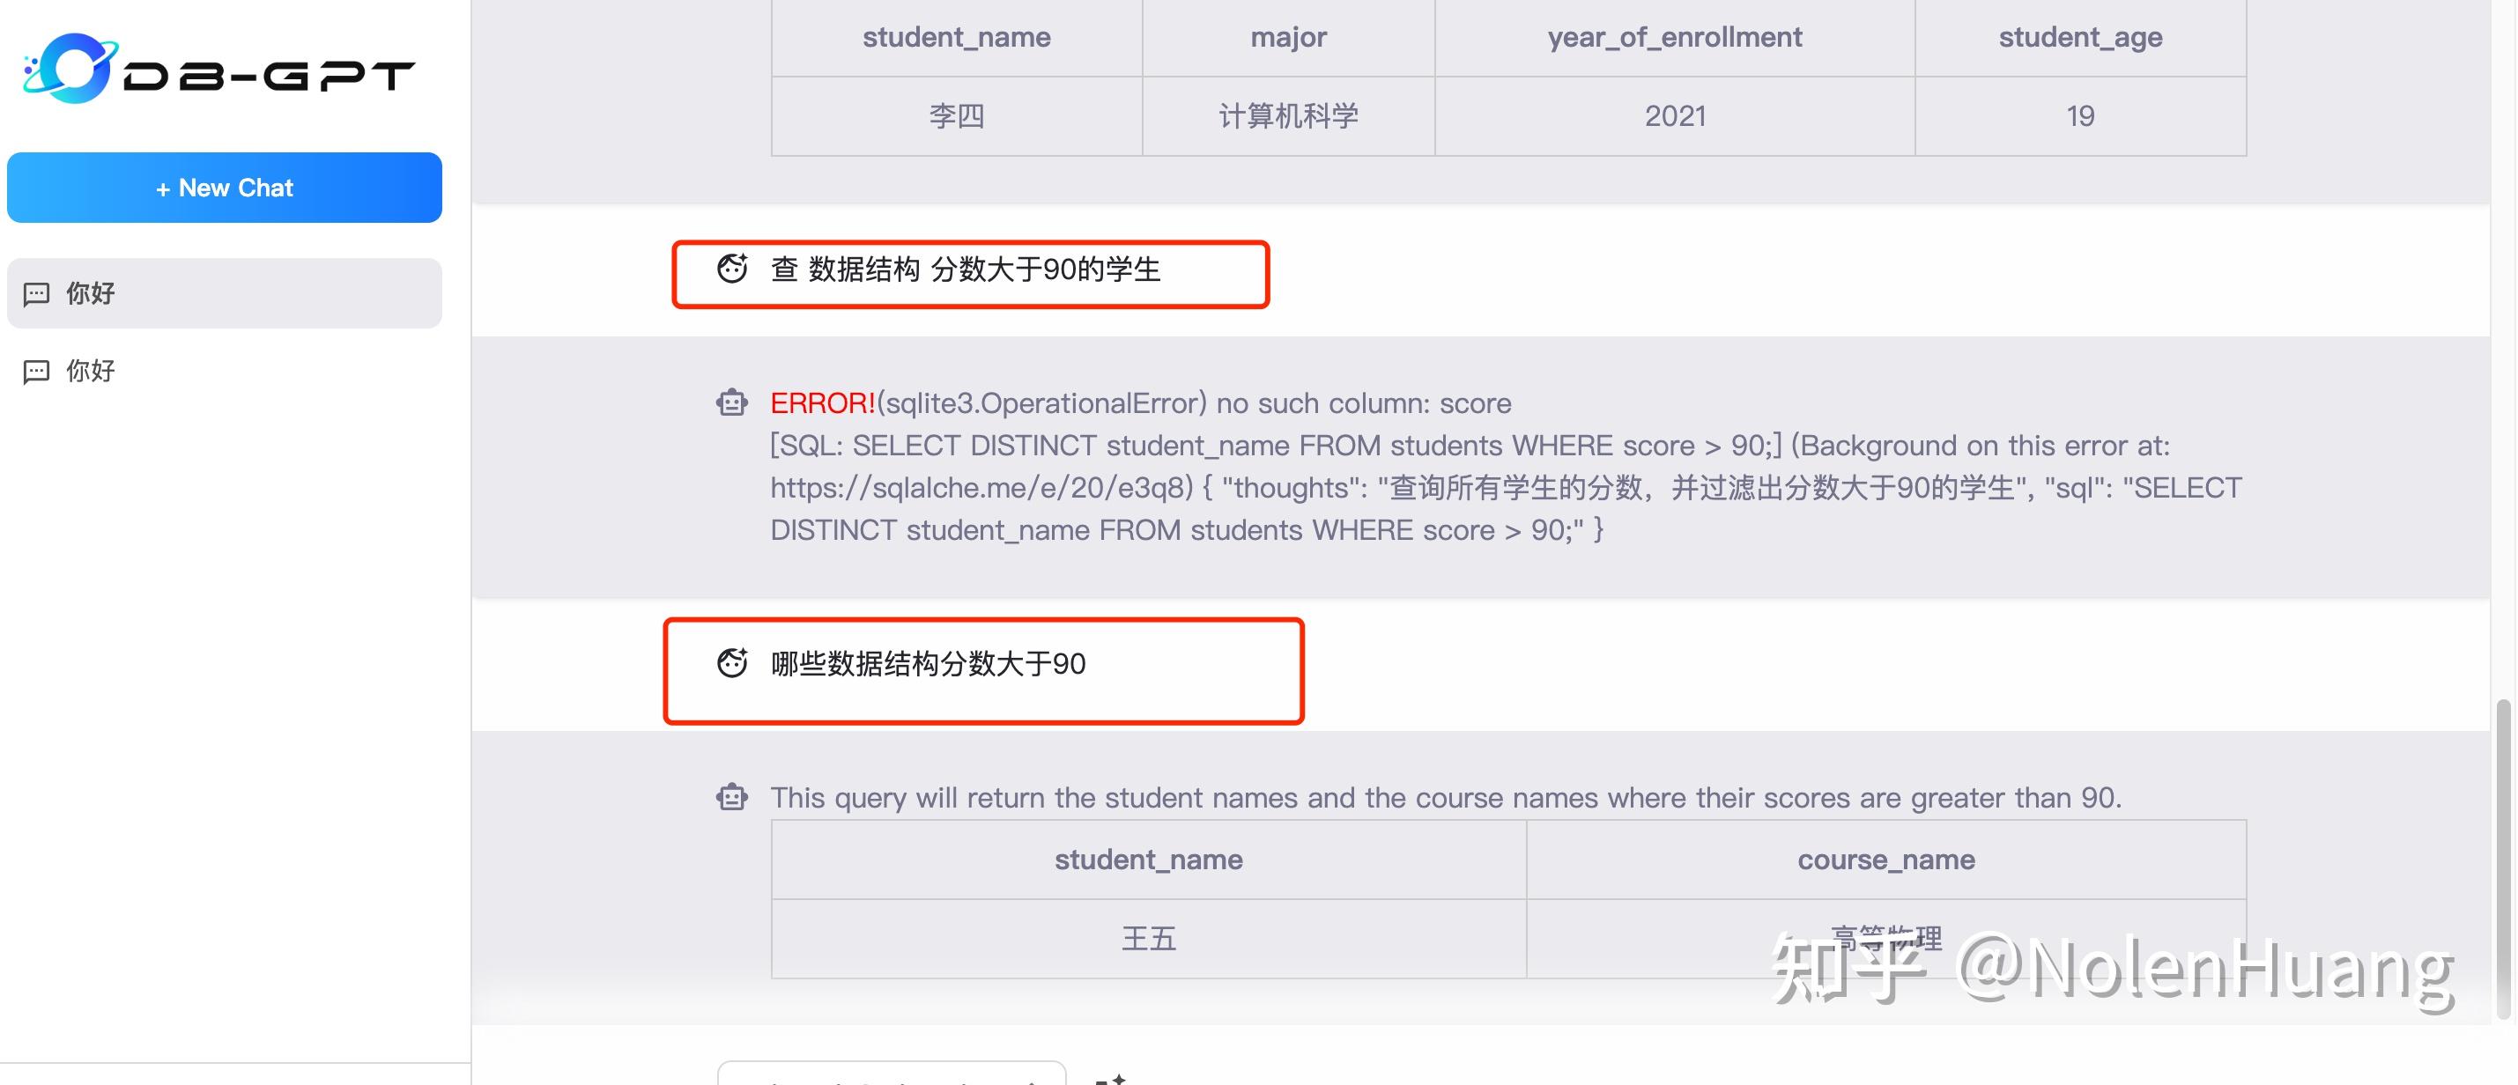Click the 王五 cell in result table
Image resolution: width=2518 pixels, height=1085 pixels.
pyautogui.click(x=1148, y=940)
